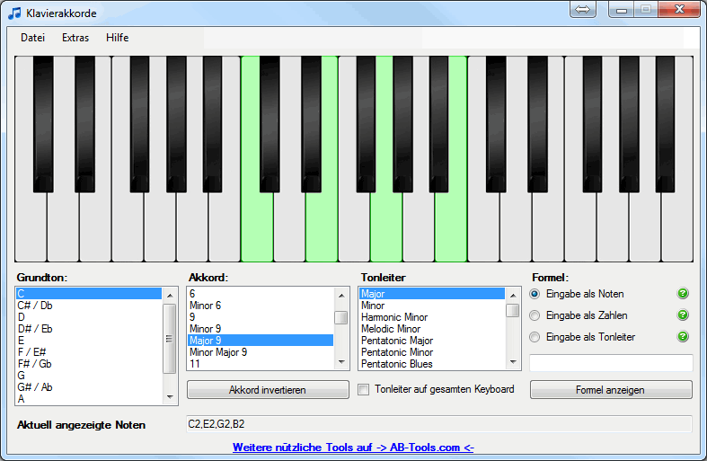This screenshot has width=707, height=461.
Task: Click Akkord list scroll up arrow
Action: 341,296
